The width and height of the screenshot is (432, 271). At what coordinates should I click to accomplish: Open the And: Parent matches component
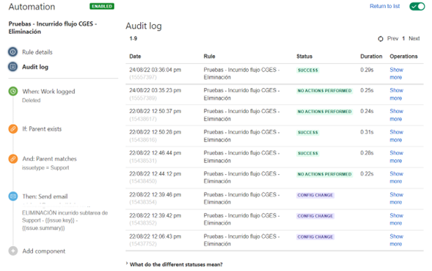point(50,159)
